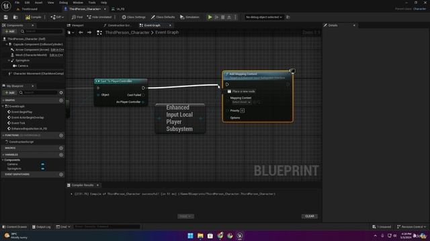Click the Stop playback button
430x241 pixels.
[222, 17]
